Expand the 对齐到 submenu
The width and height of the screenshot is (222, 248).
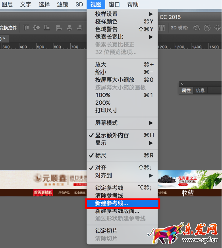122,175
